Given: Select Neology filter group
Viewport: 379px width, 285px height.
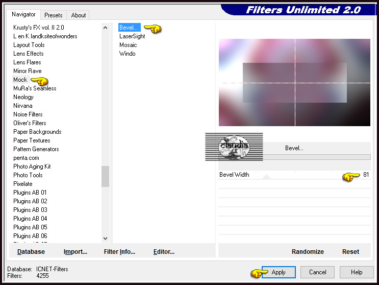Looking at the screenshot, I should pos(23,97).
